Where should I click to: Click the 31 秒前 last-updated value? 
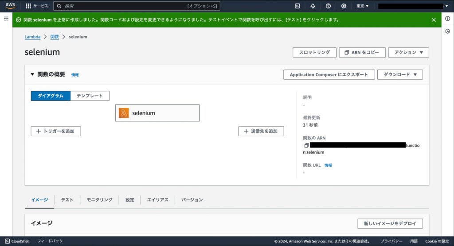(310, 125)
